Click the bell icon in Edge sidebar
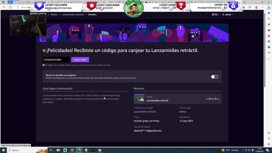This screenshot has width=272, height=153. (x=269, y=13)
